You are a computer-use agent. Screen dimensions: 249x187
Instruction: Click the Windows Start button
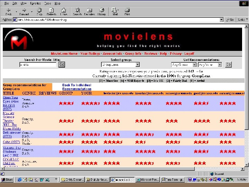tap(7, 180)
